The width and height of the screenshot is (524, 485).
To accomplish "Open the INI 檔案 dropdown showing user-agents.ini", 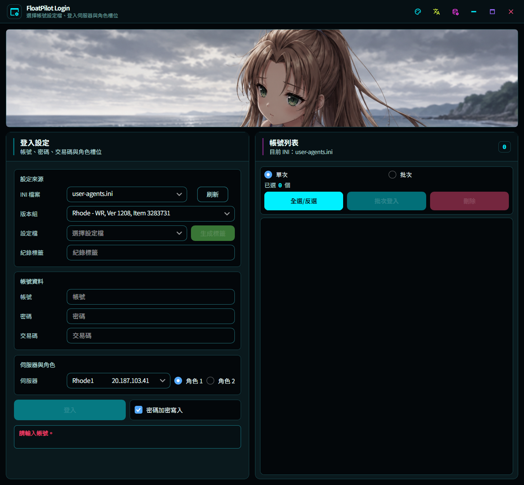I will point(127,194).
